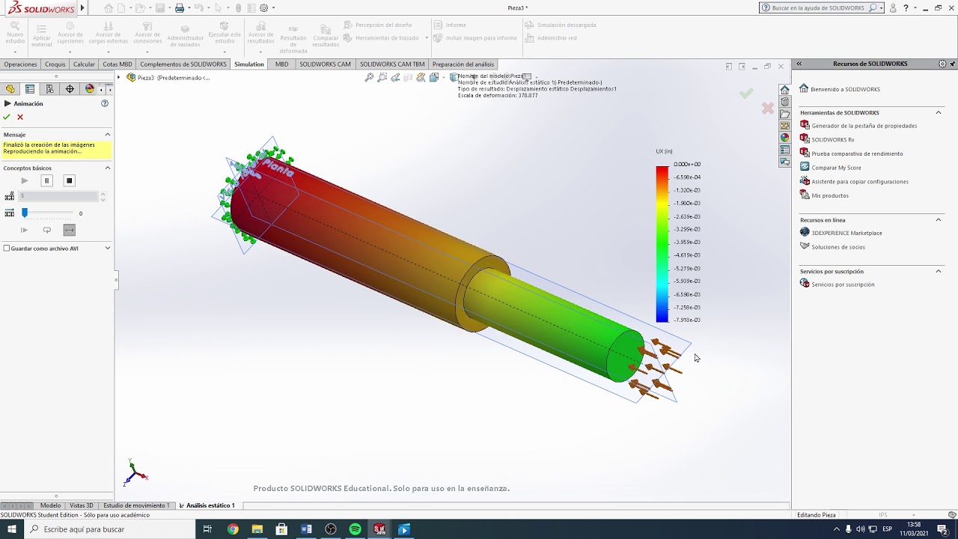Open Spotify from taskbar
The height and width of the screenshot is (539, 958).
pos(355,529)
